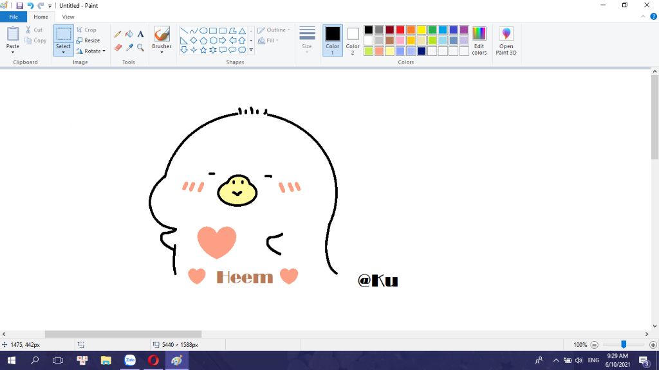Viewport: 659px width, 370px height.
Task: Switch to the Home tab
Action: tap(41, 17)
